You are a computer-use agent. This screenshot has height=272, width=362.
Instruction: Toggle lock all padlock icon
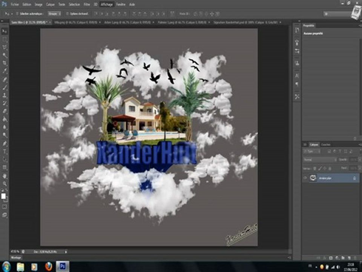point(330,168)
